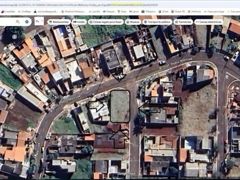This screenshot has width=240, height=180.
Task: Select the Hotéis filter chip
Action: (79, 22)
